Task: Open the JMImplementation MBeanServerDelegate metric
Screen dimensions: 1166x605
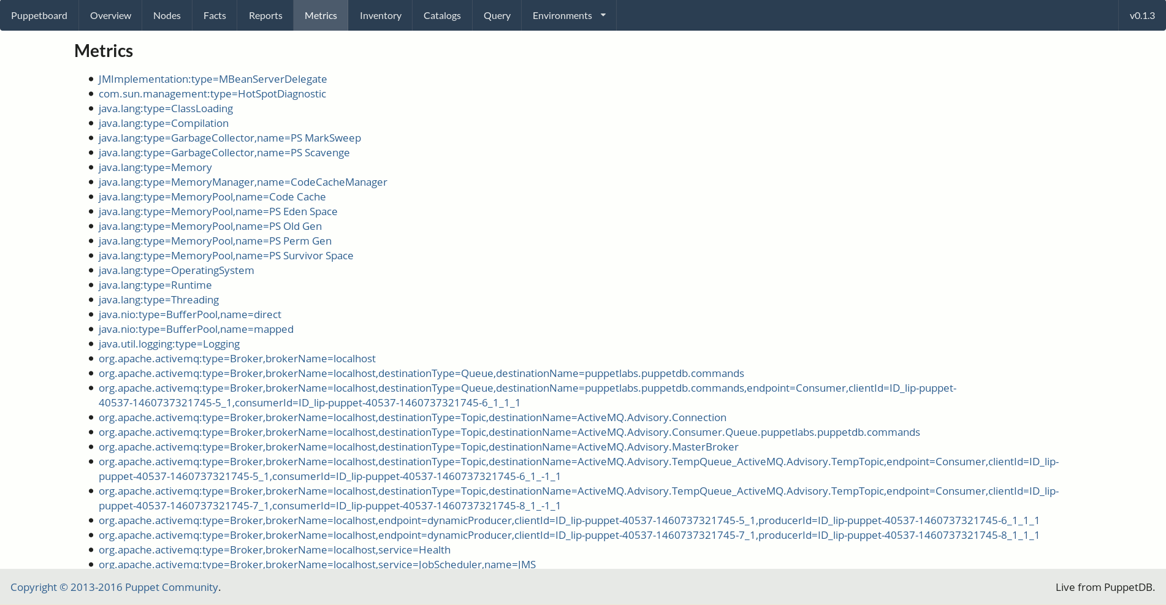Action: click(x=213, y=79)
